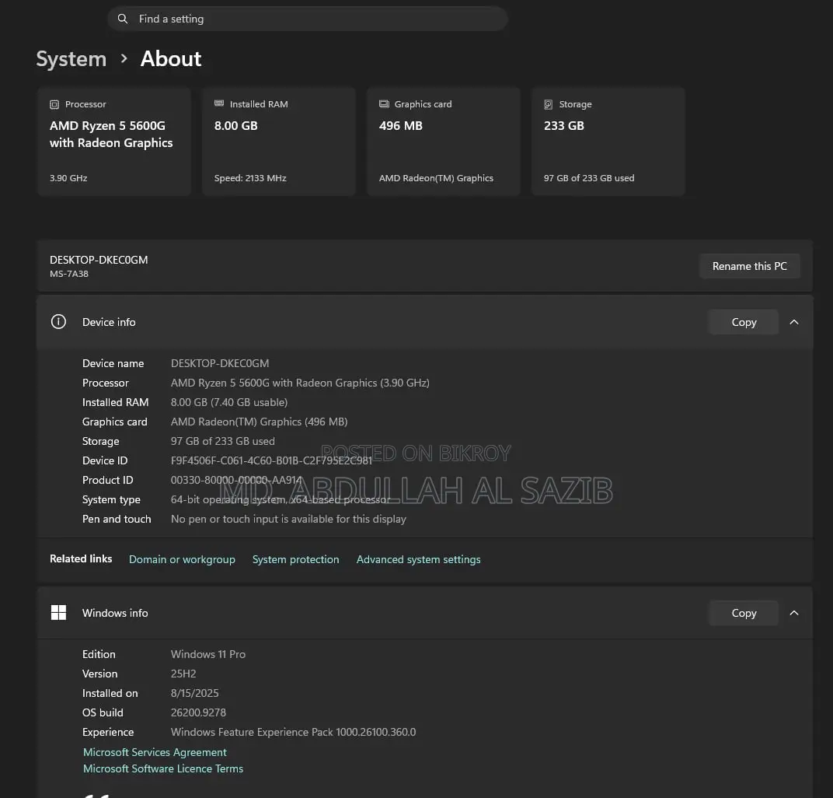Image resolution: width=833 pixels, height=798 pixels.
Task: Click the search magnifier icon
Action: (x=123, y=19)
